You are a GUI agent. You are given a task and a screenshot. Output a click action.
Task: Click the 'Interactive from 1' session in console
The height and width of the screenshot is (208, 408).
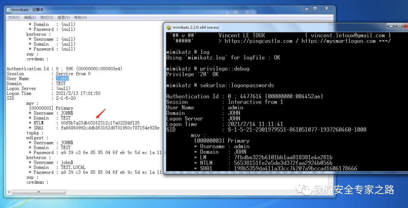click(x=255, y=102)
